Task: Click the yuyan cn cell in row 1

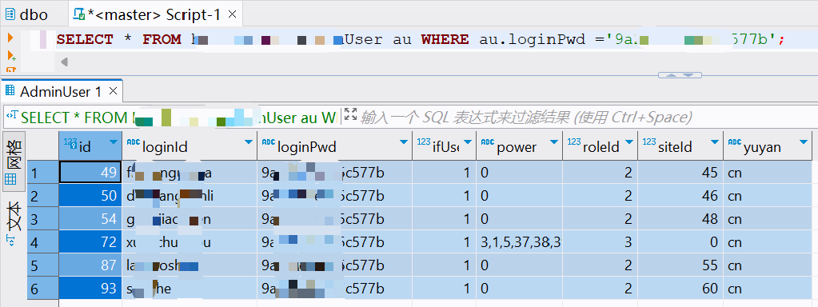Action: coord(768,173)
